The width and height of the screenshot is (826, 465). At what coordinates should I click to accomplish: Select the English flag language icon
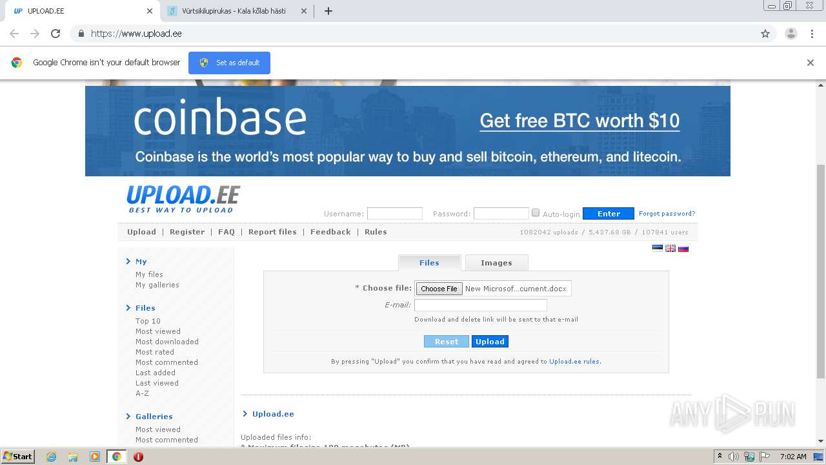click(670, 248)
